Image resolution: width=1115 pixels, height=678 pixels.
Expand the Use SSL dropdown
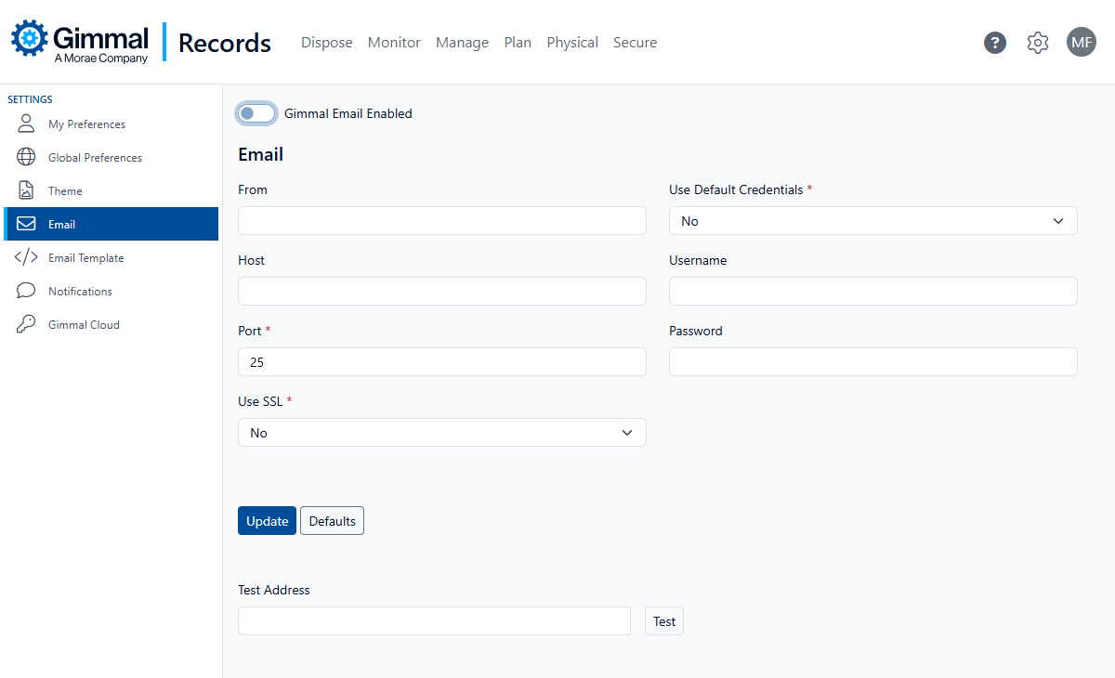tap(441, 433)
